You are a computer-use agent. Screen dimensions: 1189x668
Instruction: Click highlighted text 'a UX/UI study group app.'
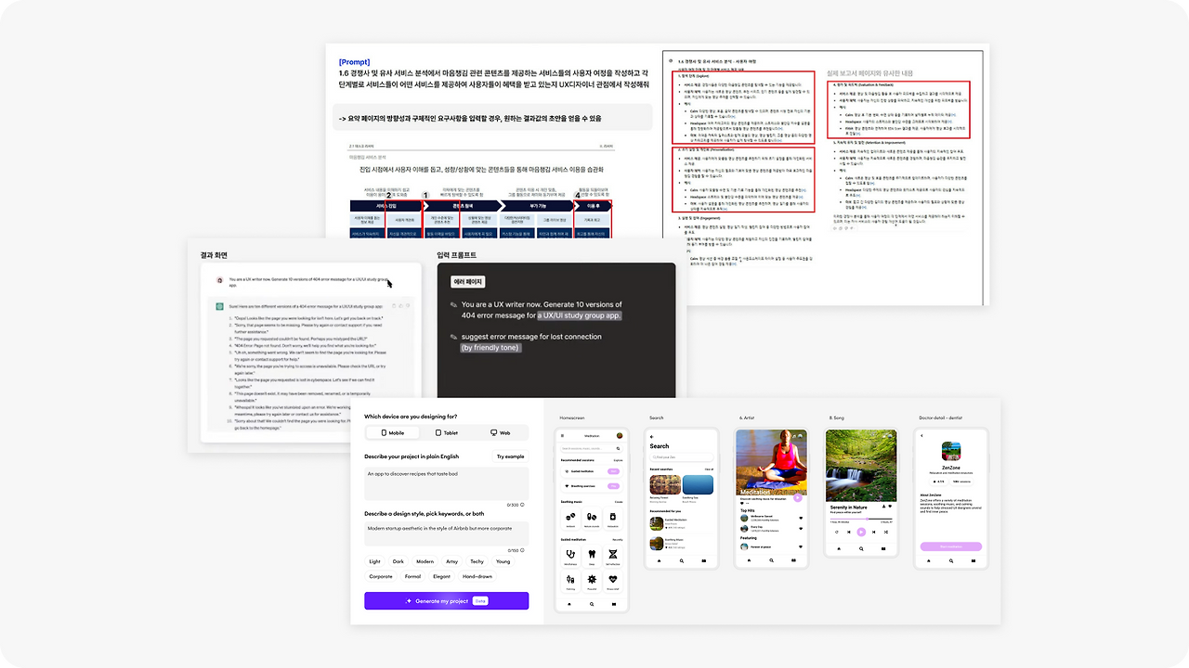(x=579, y=315)
